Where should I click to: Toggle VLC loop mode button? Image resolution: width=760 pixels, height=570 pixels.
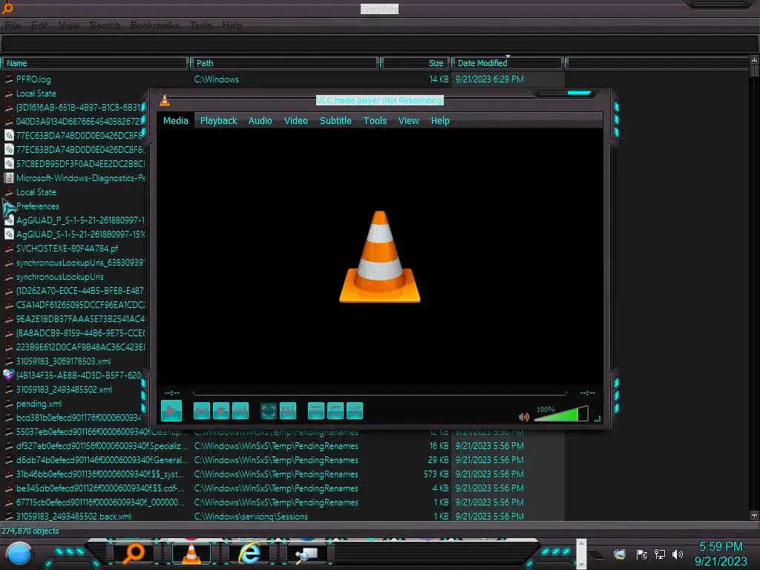point(335,411)
